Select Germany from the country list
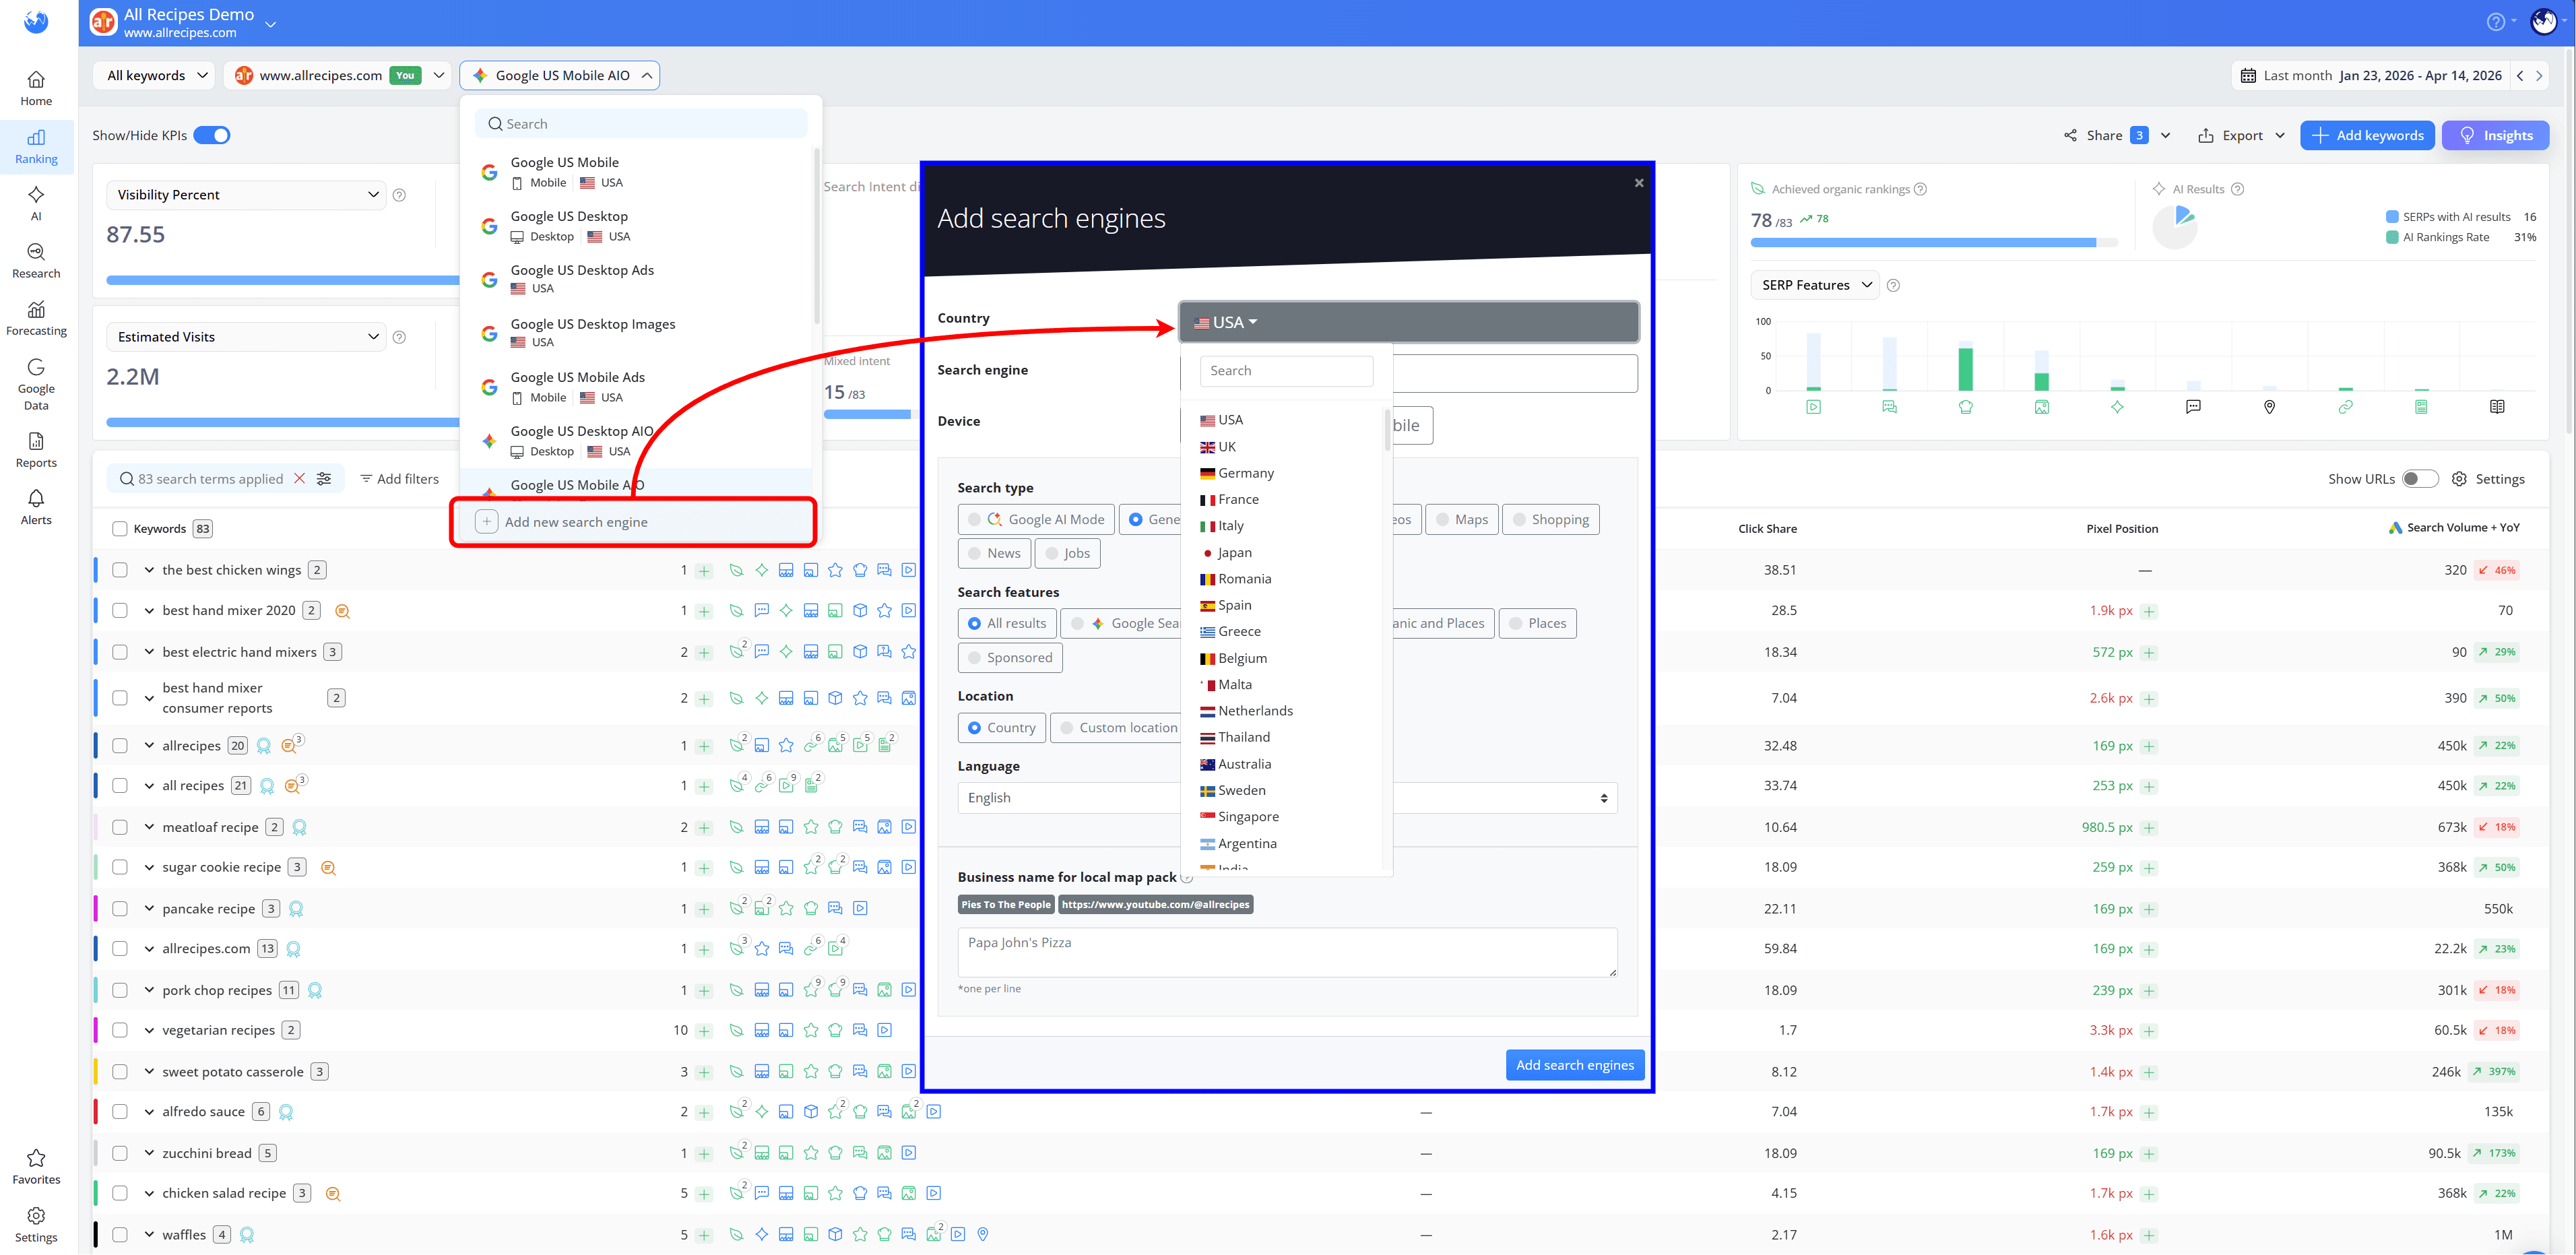Viewport: 2576px width, 1255px height. tap(1245, 472)
